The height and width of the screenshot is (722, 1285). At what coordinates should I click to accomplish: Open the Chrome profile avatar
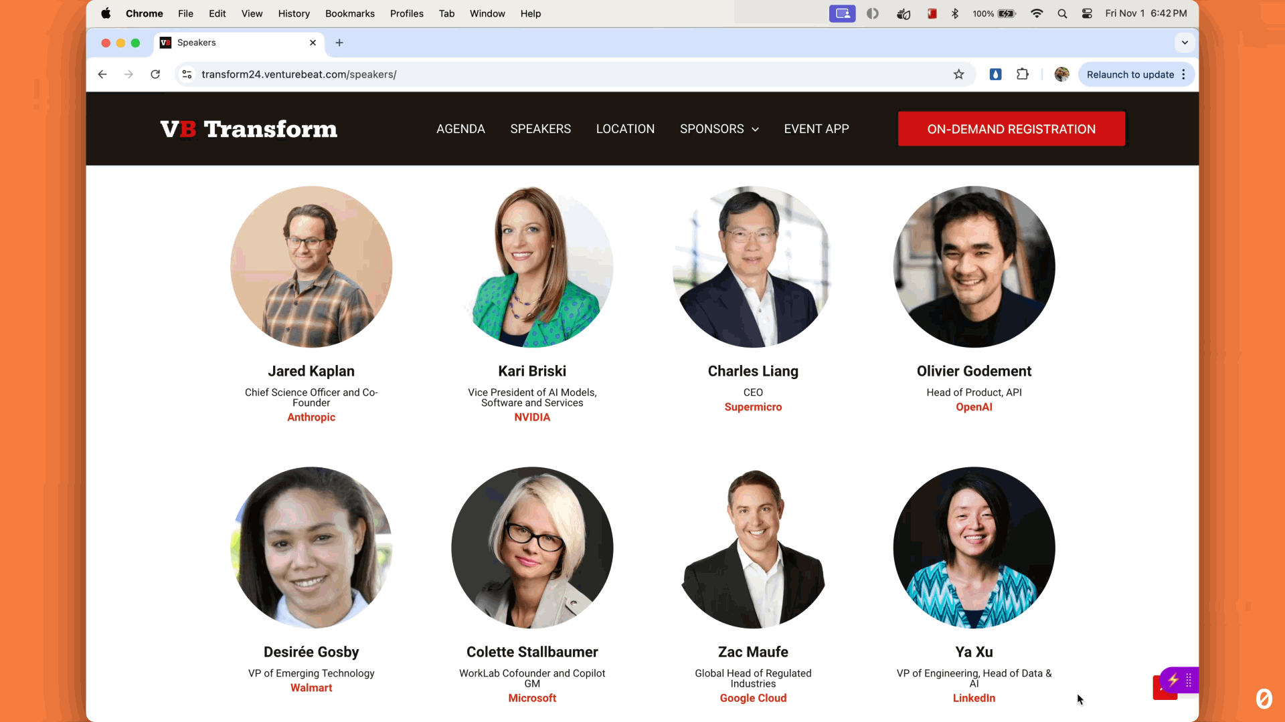coord(1061,74)
